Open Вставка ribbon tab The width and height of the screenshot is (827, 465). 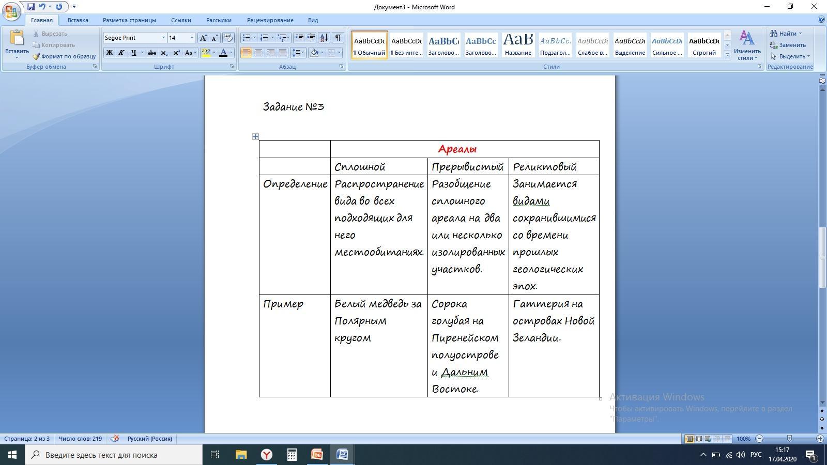tap(78, 20)
